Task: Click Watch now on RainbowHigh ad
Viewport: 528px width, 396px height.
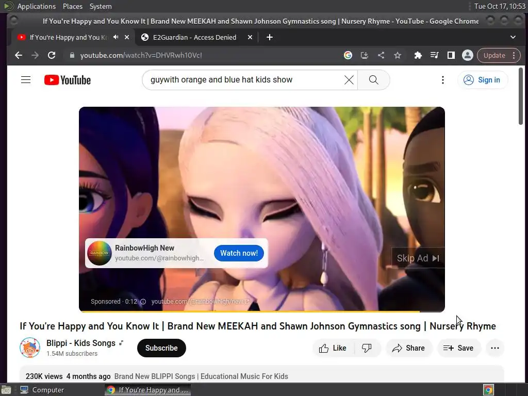Action: tap(239, 253)
